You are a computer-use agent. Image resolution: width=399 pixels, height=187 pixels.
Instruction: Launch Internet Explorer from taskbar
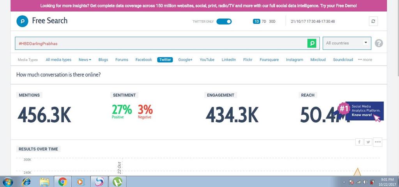pos(26,182)
